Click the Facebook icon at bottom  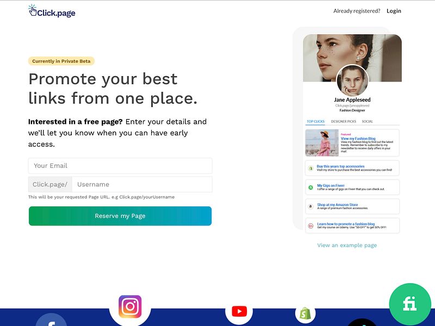point(51,319)
